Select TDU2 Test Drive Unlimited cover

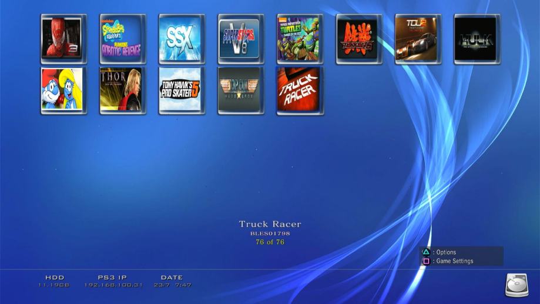(418, 39)
